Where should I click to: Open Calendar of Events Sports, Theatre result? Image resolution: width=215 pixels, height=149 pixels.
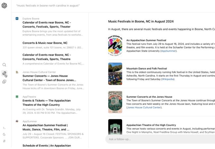pos(47,57)
